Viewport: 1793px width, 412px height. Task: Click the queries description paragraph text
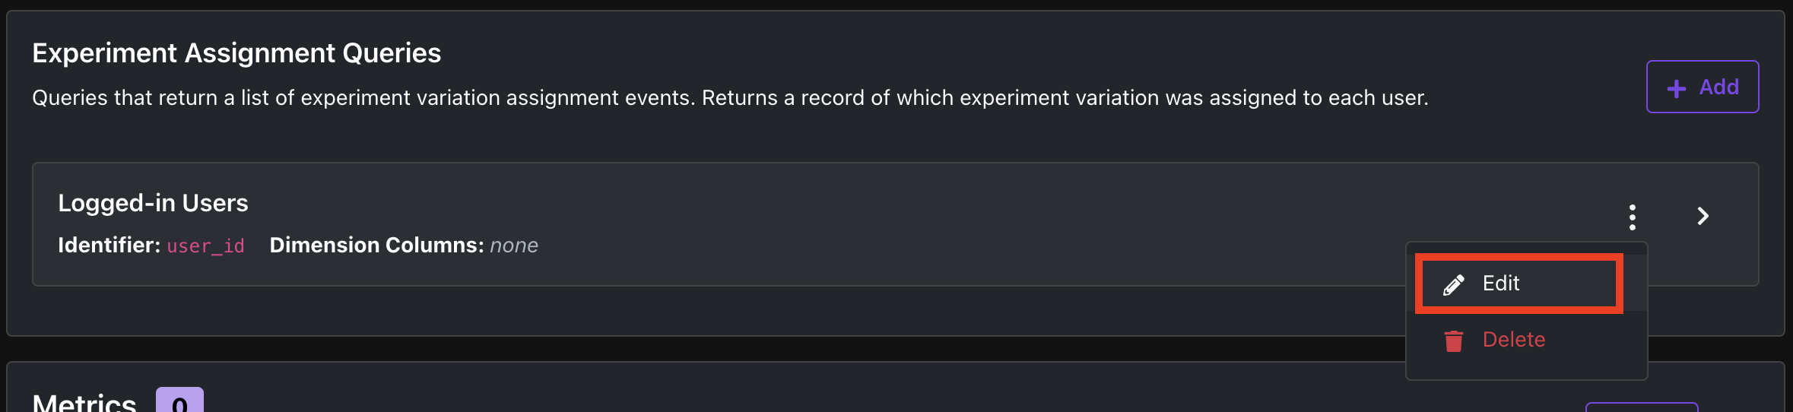click(730, 98)
